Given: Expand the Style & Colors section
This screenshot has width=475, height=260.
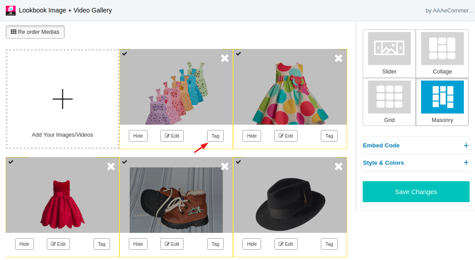Looking at the screenshot, I should coord(416,162).
